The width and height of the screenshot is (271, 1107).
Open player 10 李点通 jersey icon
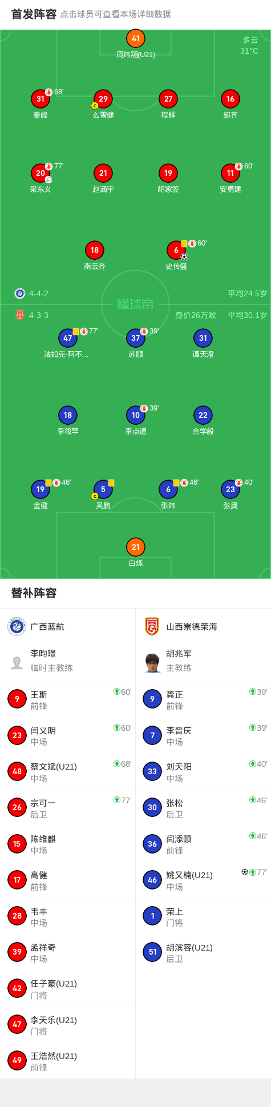pyautogui.click(x=135, y=415)
